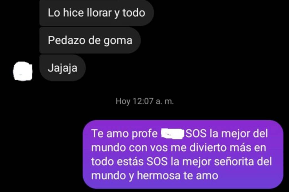Viewport: 289px width, 192px height.
Task: Tap the first 'SOS' in purple message
Action: click(196, 134)
